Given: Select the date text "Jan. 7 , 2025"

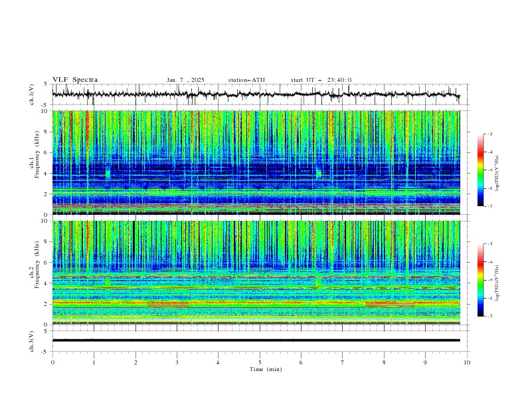Looking at the screenshot, I should [x=185, y=80].
